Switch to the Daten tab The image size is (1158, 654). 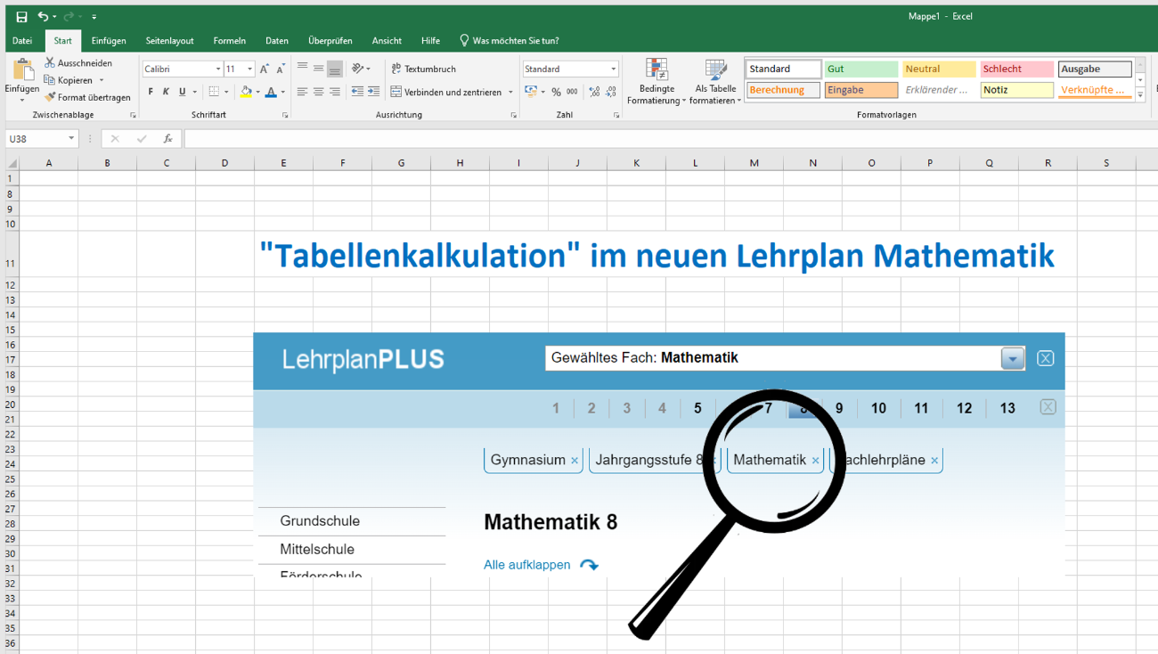click(x=277, y=41)
